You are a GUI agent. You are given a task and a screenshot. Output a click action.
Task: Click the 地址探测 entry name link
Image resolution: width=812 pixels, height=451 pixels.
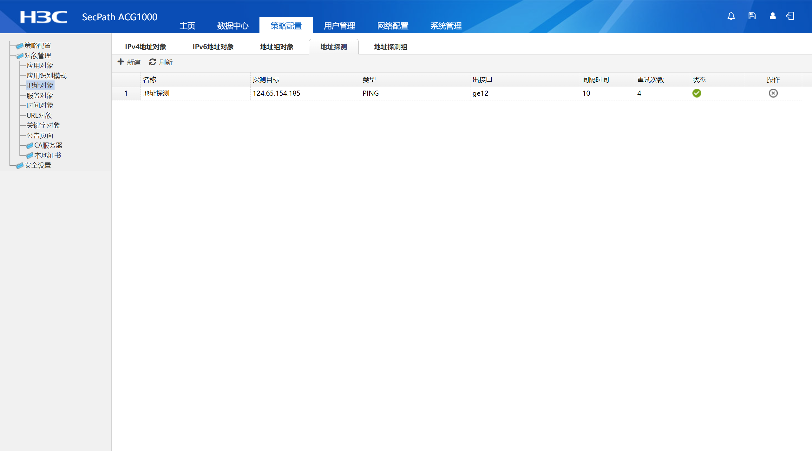pos(156,93)
